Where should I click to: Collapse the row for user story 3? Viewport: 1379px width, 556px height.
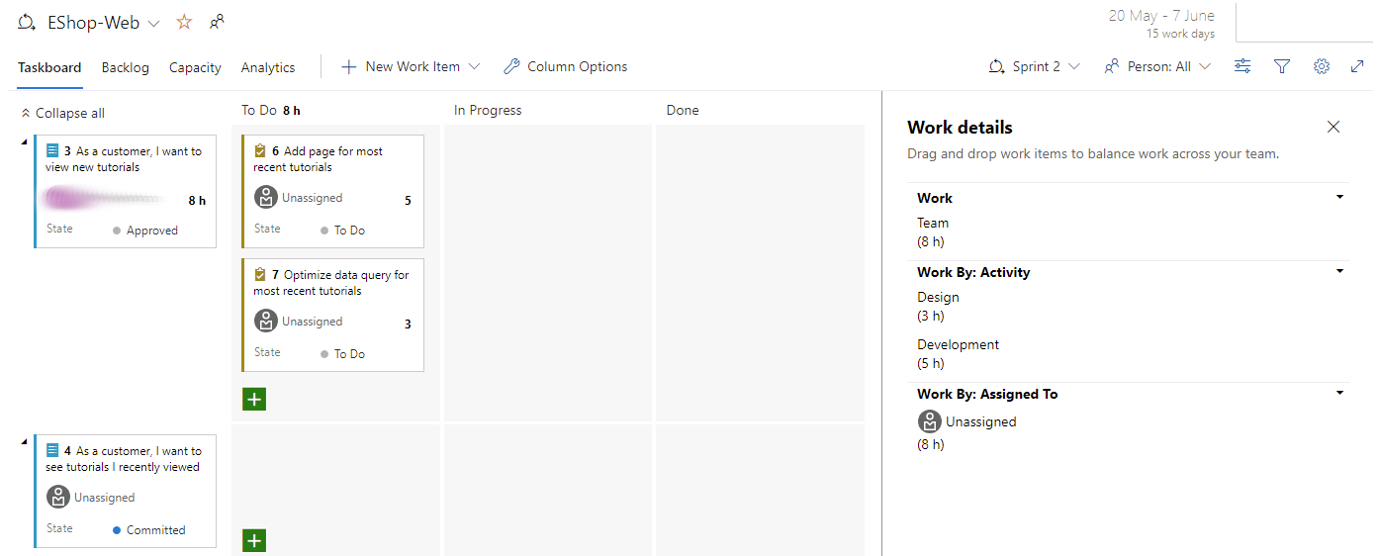click(25, 141)
